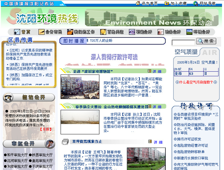Screen dimensions: 224x170
Task: Click the 月报 link in 信访公开
Action: (x=45, y=129)
